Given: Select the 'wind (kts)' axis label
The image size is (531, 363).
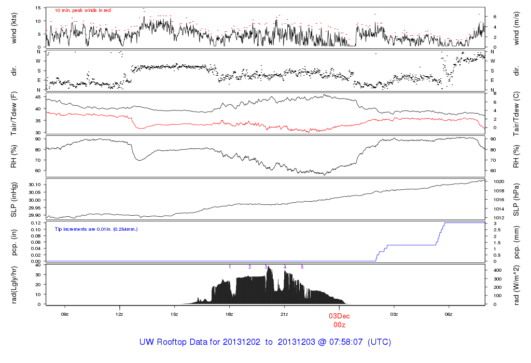Looking at the screenshot, I should click(x=14, y=28).
